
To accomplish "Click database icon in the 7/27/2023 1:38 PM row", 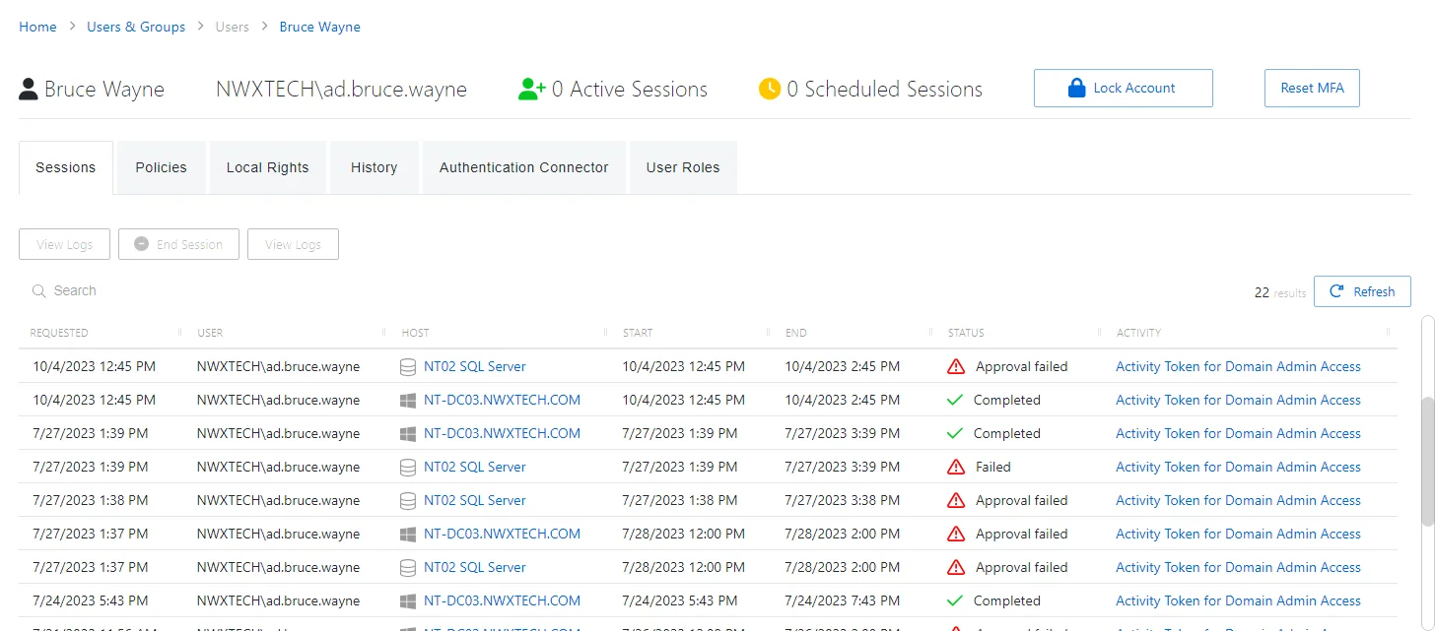I will click(x=408, y=500).
